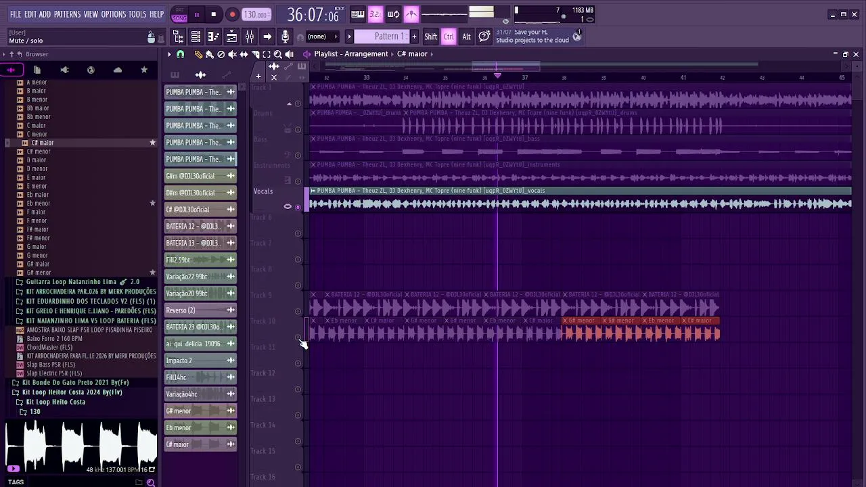Toggle favorite star on C# maior item
866x487 pixels.
[152, 143]
